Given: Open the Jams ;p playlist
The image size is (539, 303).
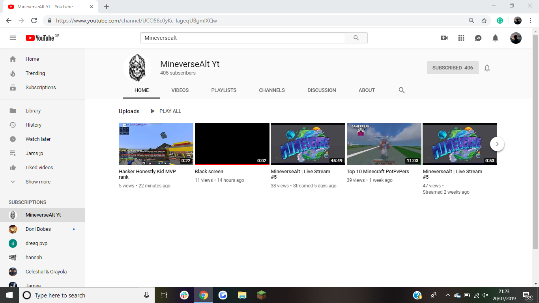Looking at the screenshot, I should [x=43, y=153].
